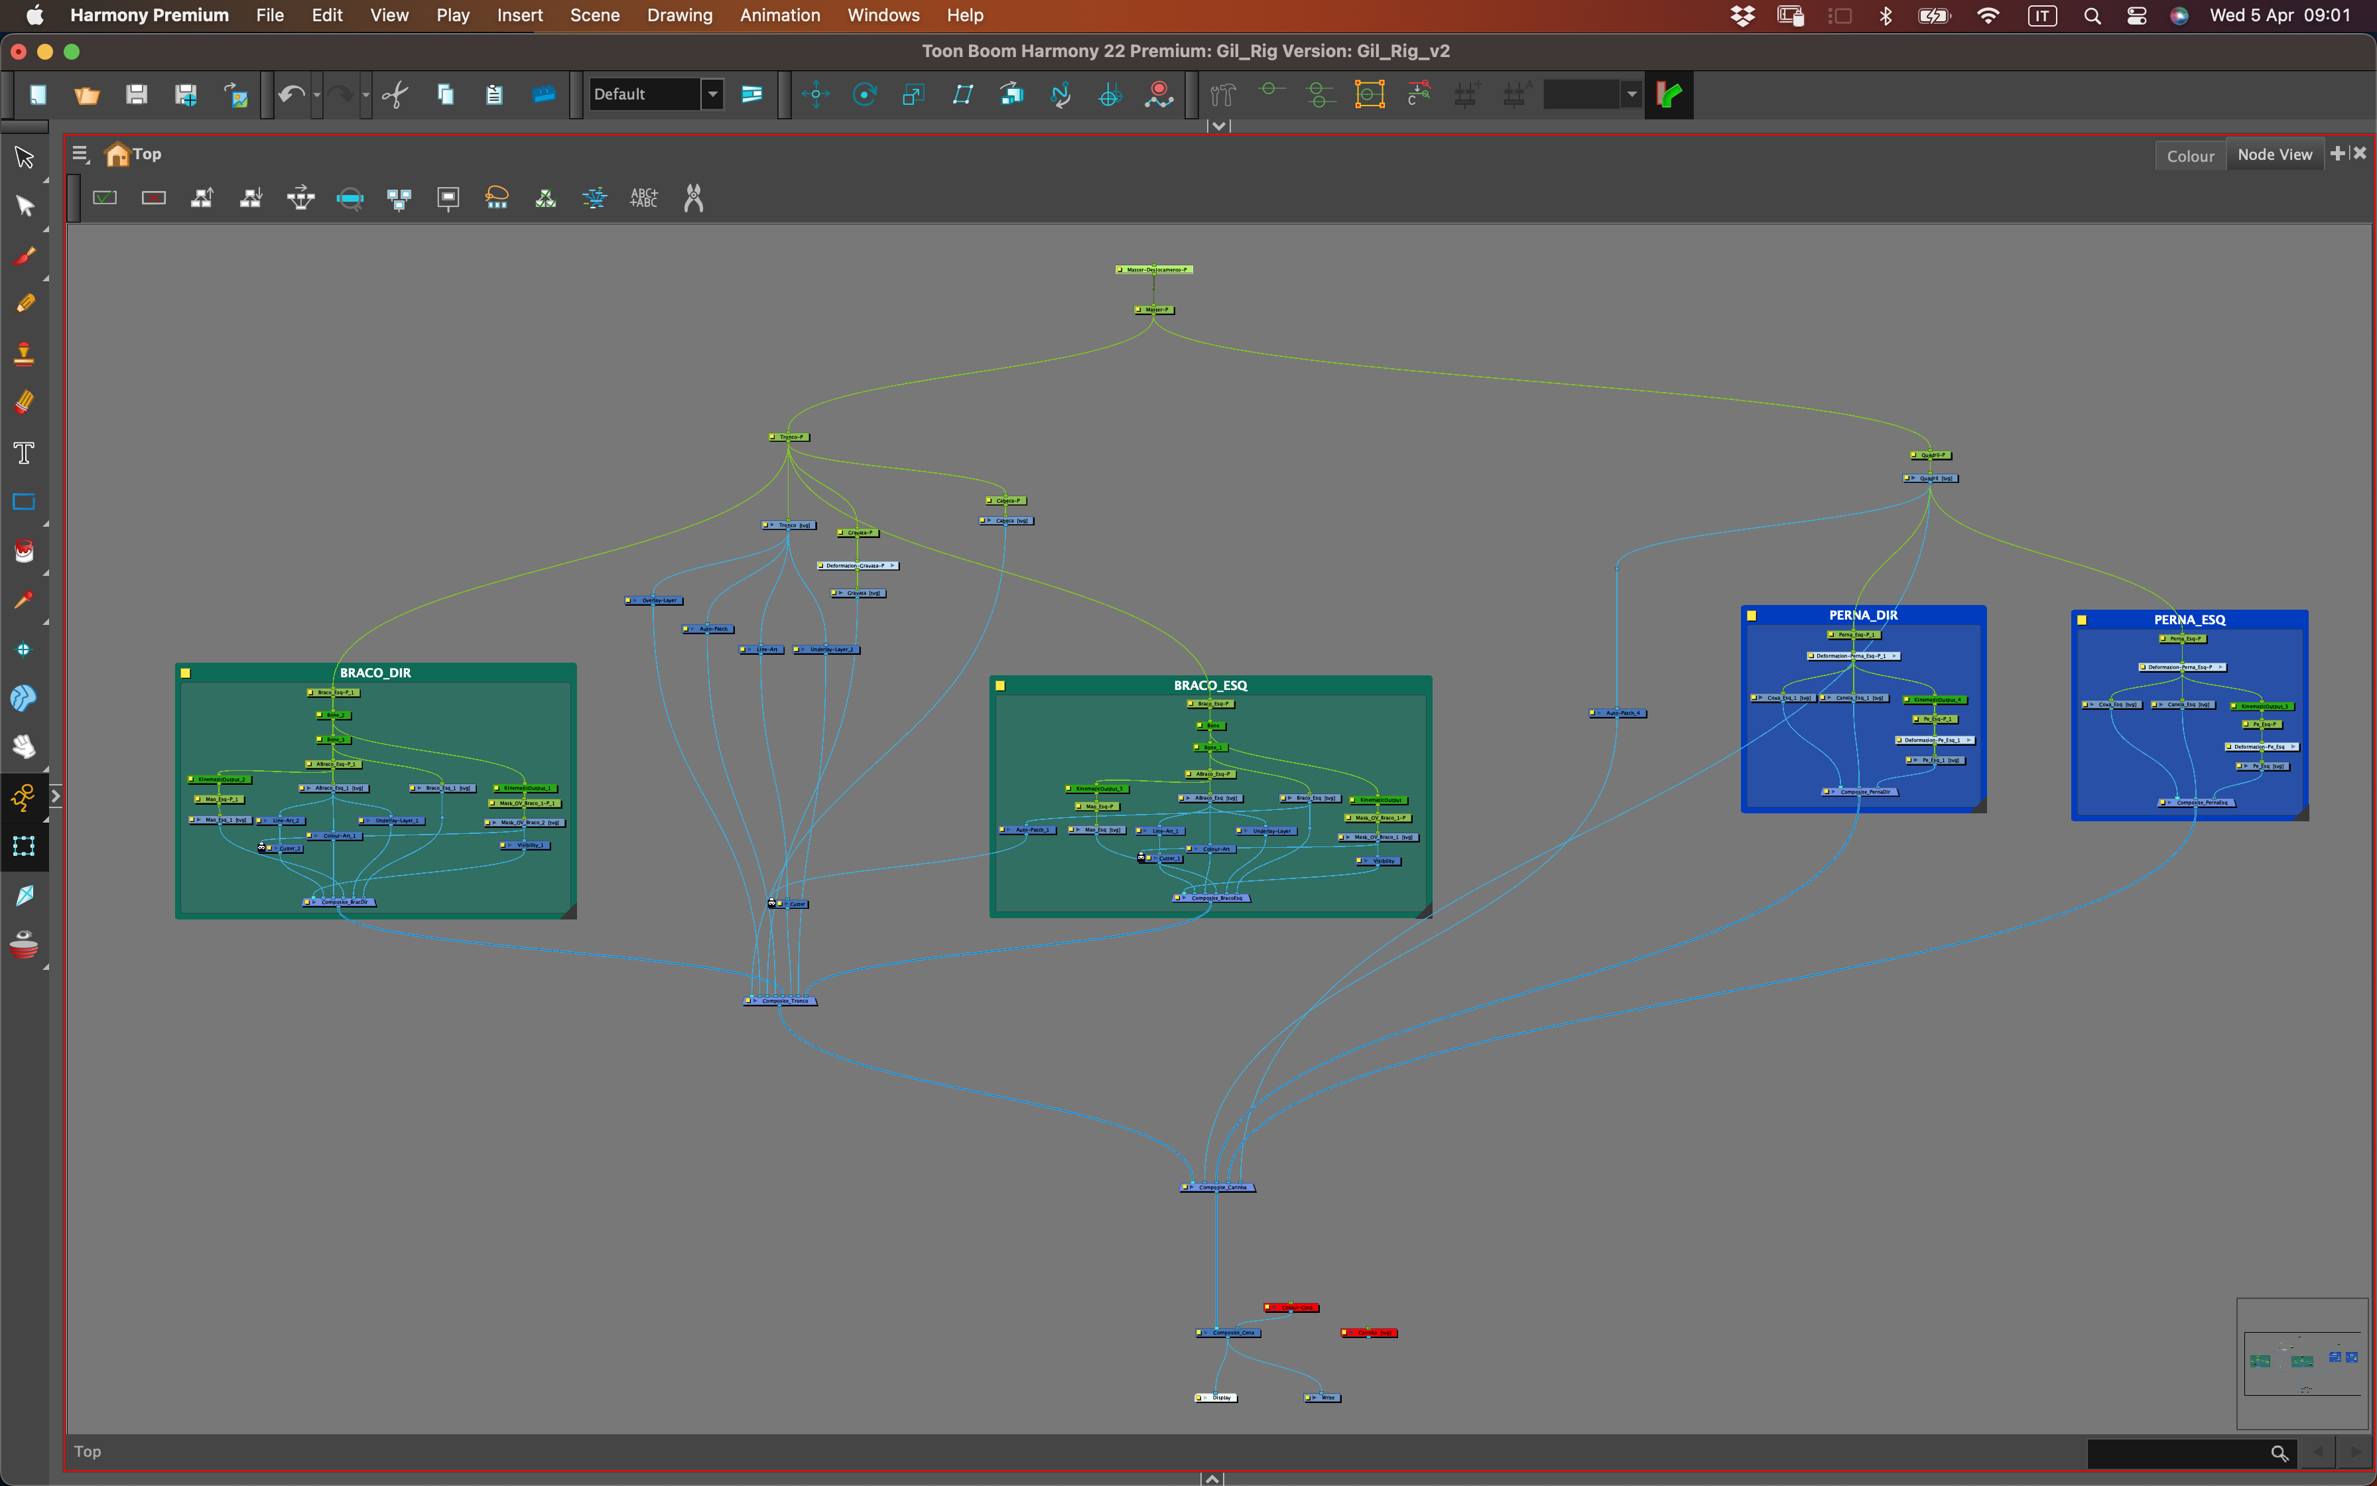This screenshot has width=2377, height=1486.
Task: Click the Composite_Tronco node
Action: [781, 1000]
